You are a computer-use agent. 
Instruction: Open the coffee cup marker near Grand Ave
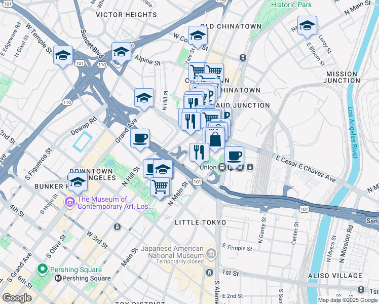point(140,139)
